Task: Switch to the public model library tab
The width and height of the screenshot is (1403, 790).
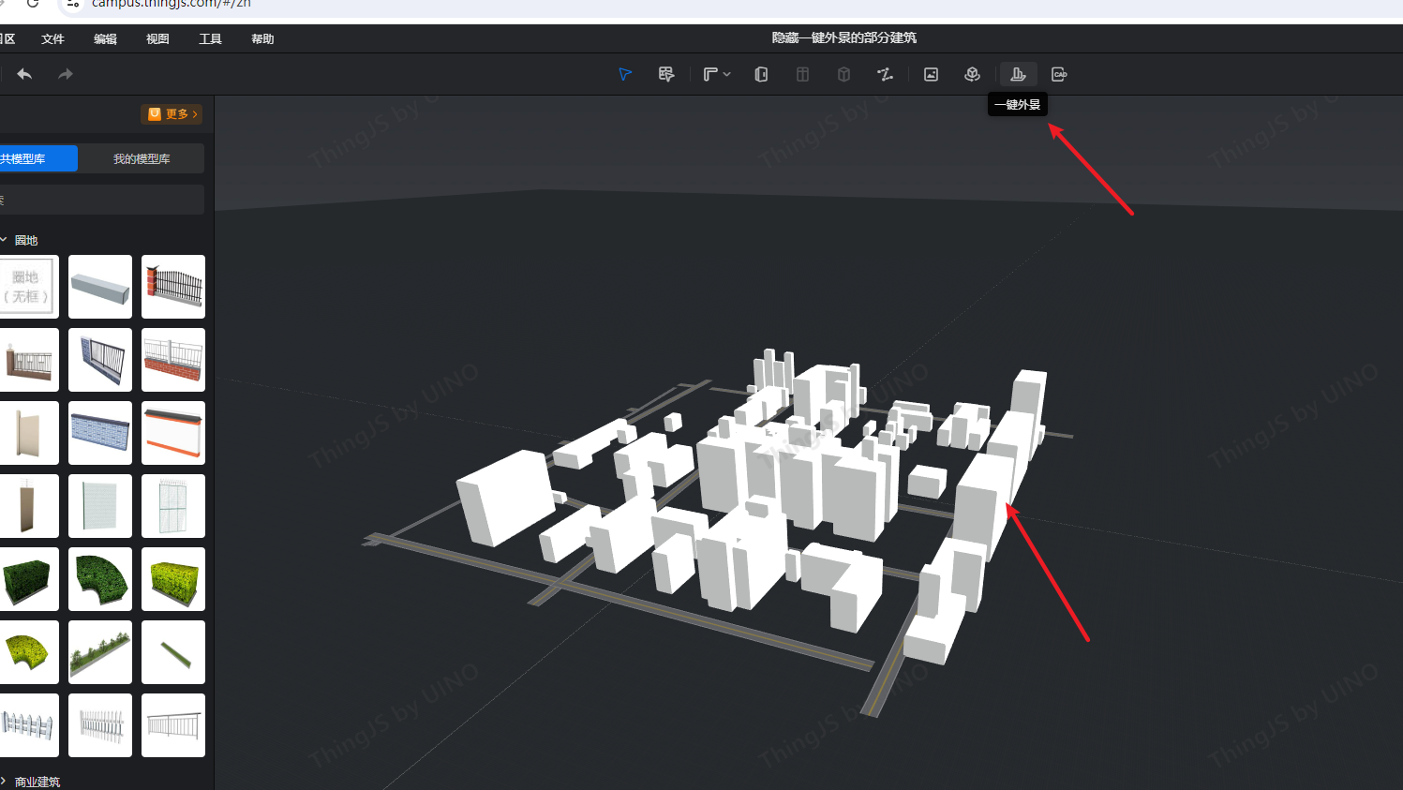Action: tap(37, 158)
